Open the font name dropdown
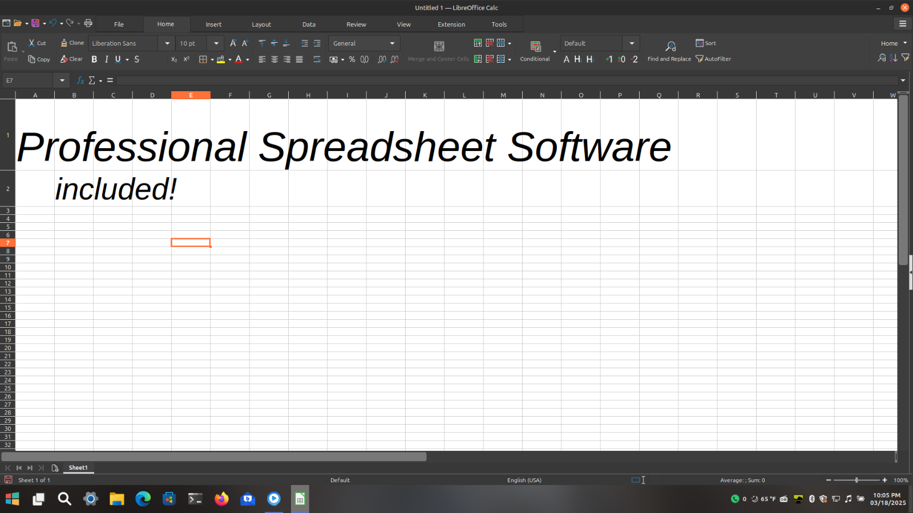Viewport: 913px width, 513px height. pos(167,43)
